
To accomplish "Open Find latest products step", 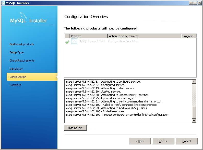I will (x=22, y=44).
